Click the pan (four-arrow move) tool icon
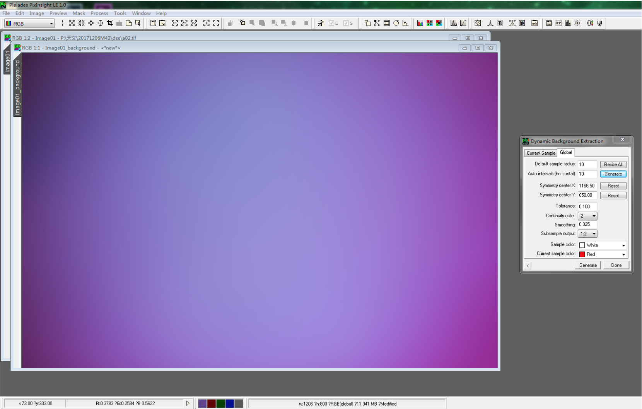642x409 pixels. tap(91, 23)
